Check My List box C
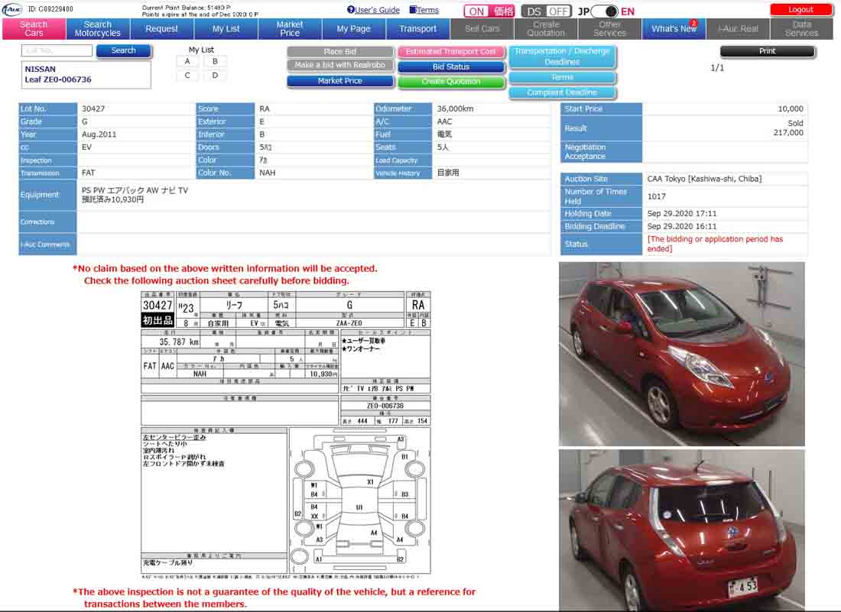The height and width of the screenshot is (612, 841). point(187,75)
